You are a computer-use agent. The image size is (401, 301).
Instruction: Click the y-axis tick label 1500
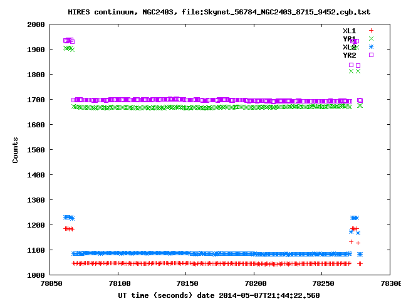click(36, 150)
